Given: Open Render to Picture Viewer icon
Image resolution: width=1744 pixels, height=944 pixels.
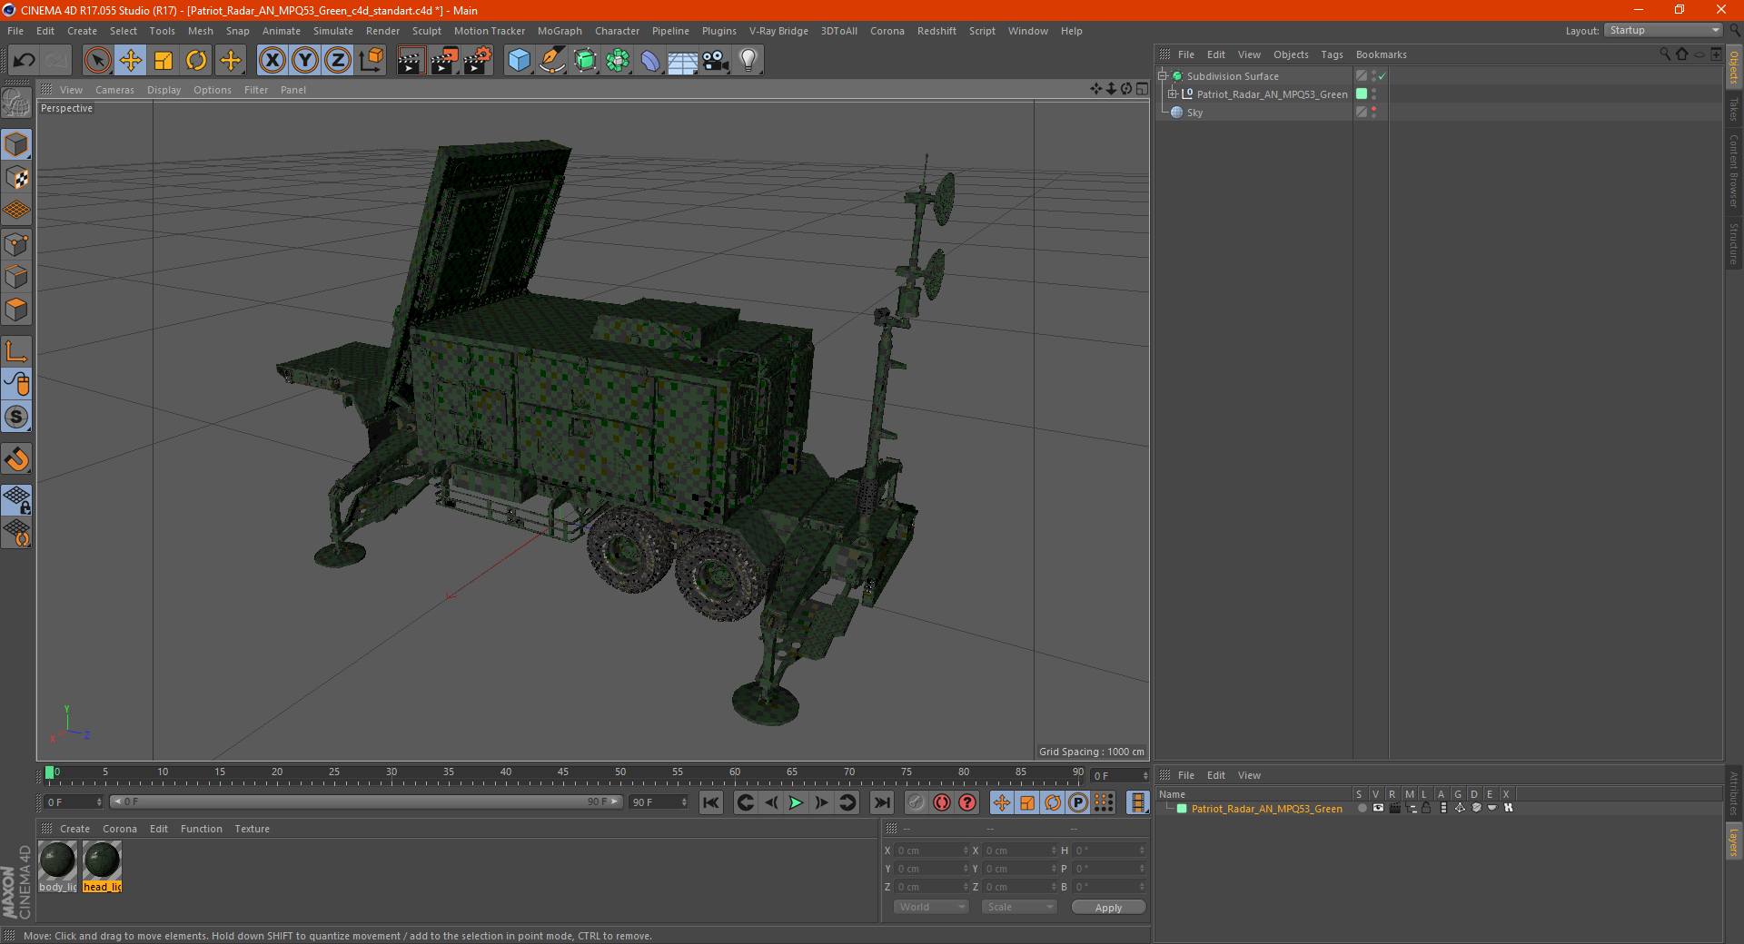Looking at the screenshot, I should (444, 61).
